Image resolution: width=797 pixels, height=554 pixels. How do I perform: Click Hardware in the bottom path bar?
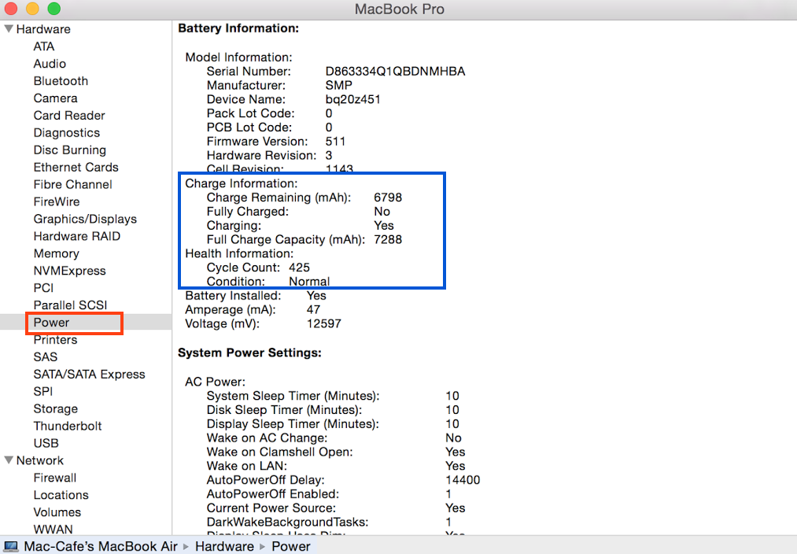coord(225,546)
